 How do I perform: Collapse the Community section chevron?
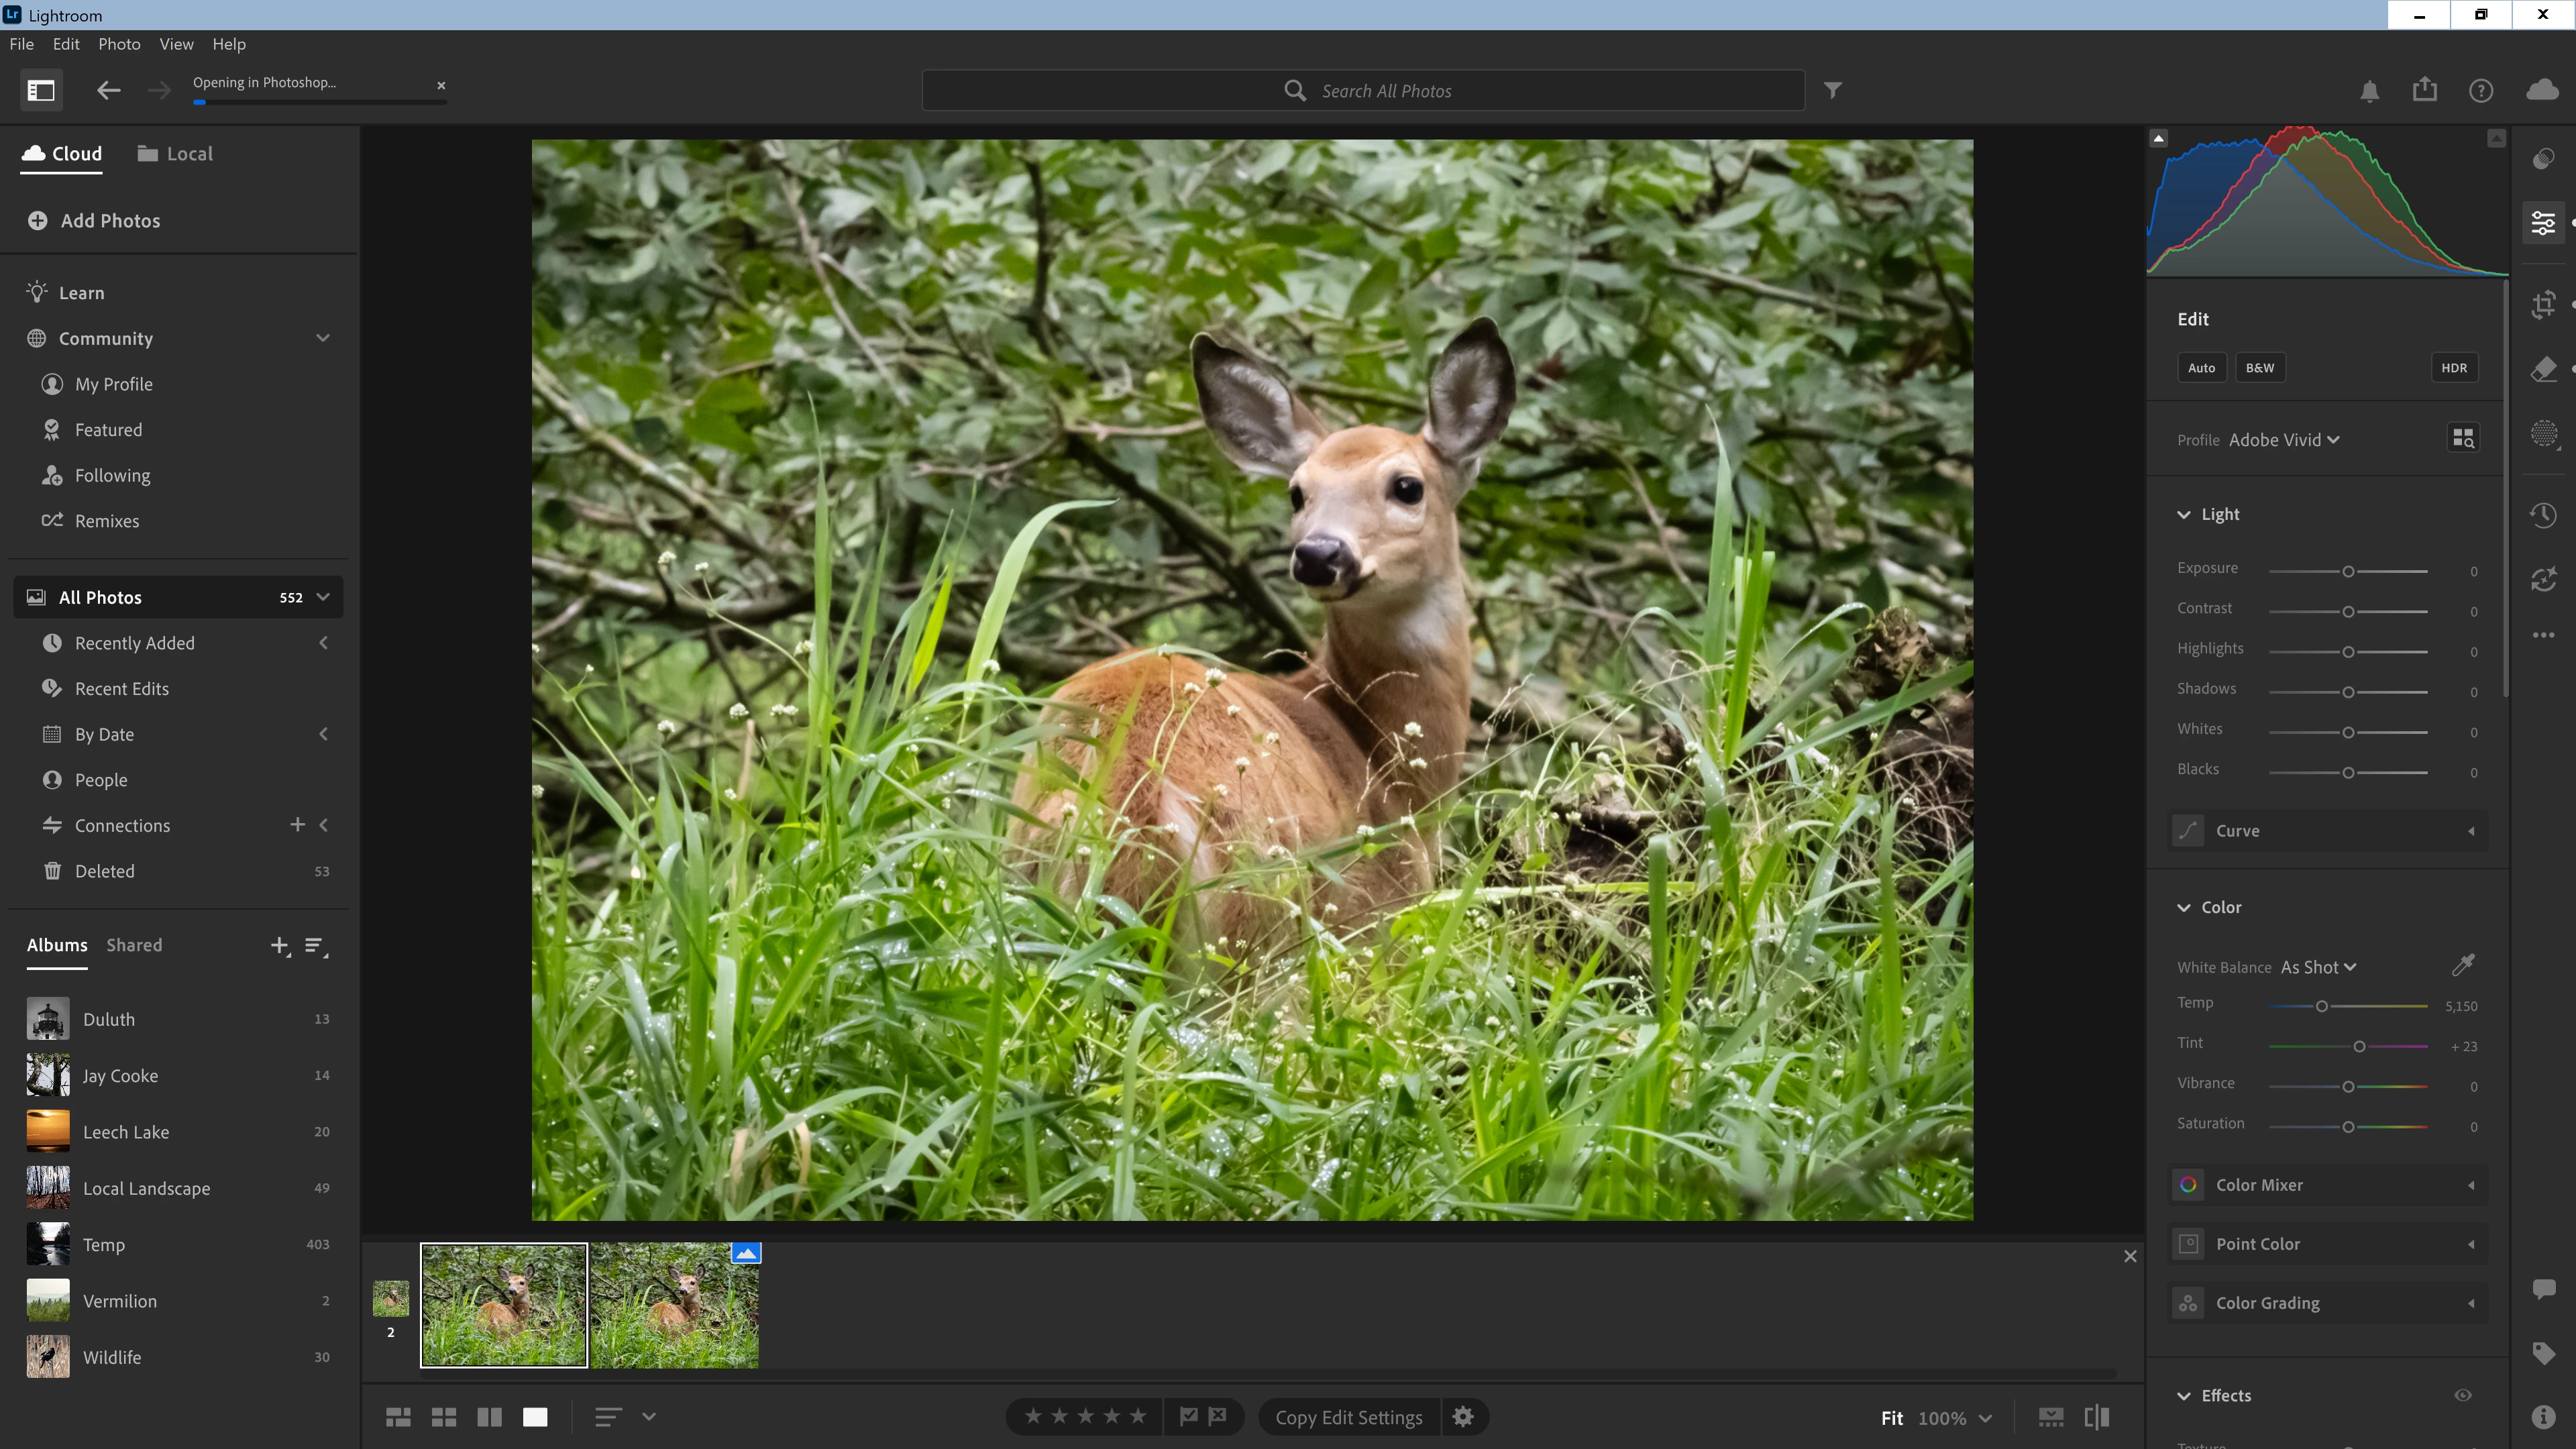pyautogui.click(x=323, y=338)
